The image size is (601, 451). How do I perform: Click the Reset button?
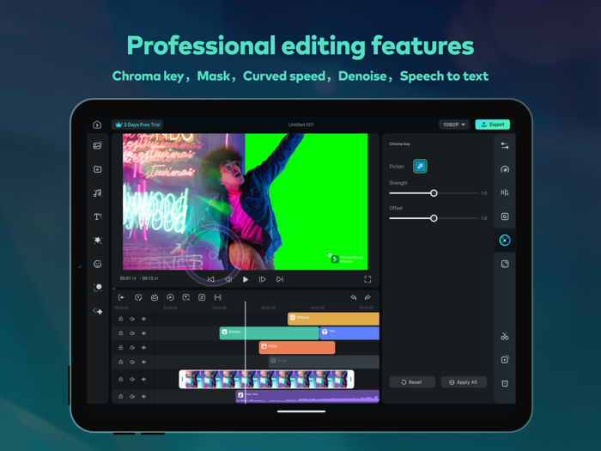[x=412, y=382]
